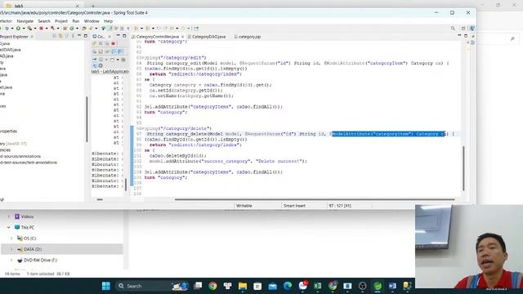Open Spring Tool Suite taskbar icon

coord(378,286)
